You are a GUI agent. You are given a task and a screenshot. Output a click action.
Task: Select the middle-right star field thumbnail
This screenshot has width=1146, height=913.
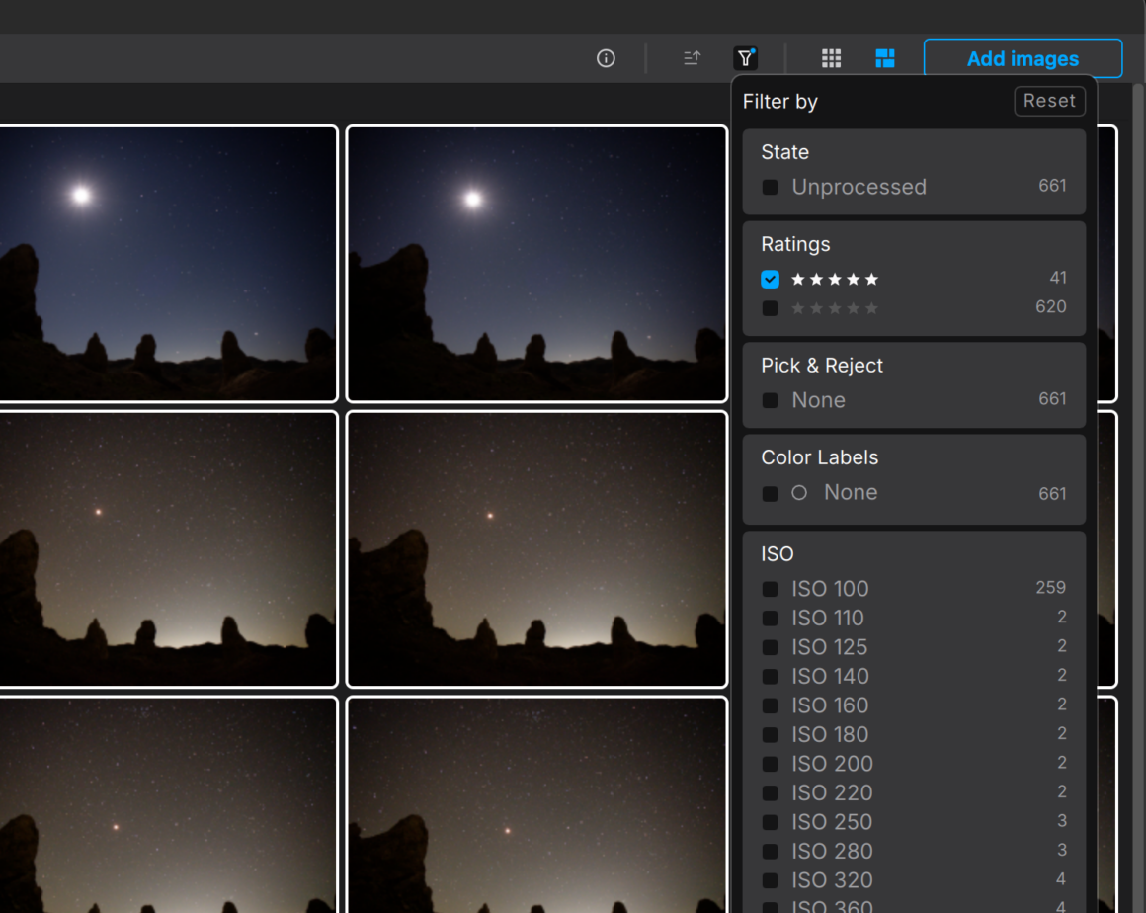pyautogui.click(x=536, y=548)
